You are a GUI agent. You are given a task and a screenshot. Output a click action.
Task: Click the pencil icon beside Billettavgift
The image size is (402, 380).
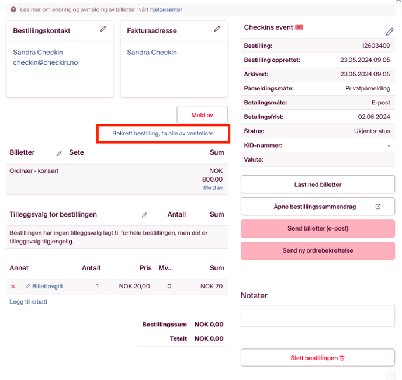[27, 287]
